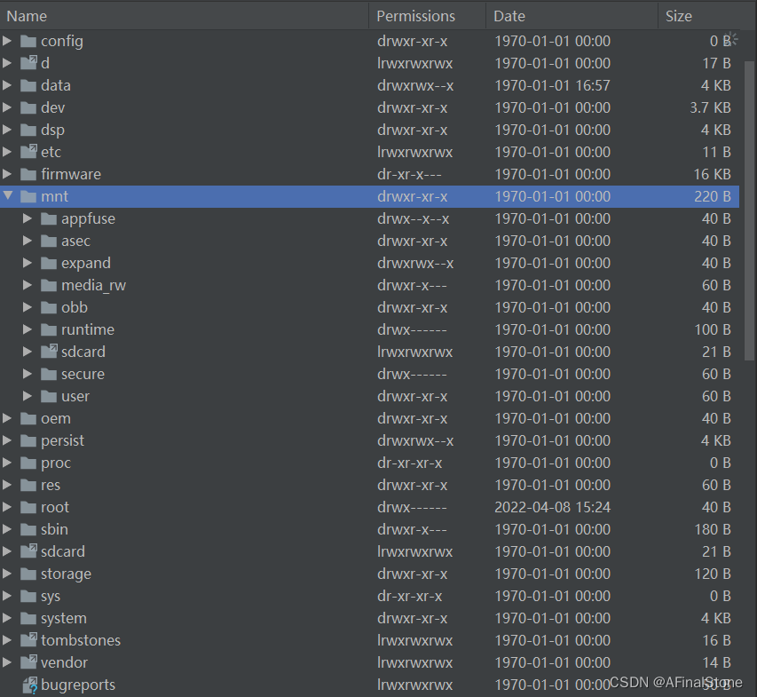757x697 pixels.
Task: Click d size 17 B
Action: pos(716,63)
